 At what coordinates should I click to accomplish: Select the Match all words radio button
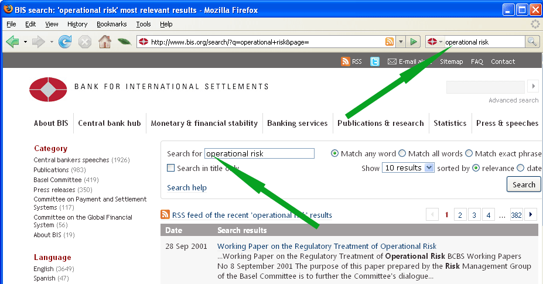click(402, 153)
